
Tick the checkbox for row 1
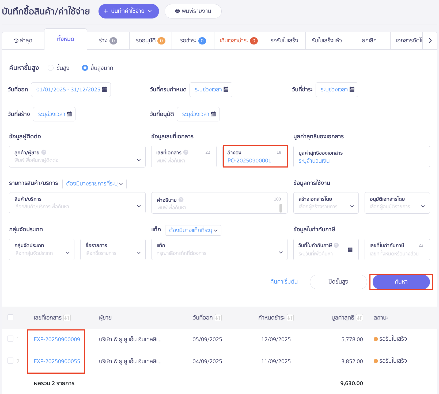click(x=10, y=339)
